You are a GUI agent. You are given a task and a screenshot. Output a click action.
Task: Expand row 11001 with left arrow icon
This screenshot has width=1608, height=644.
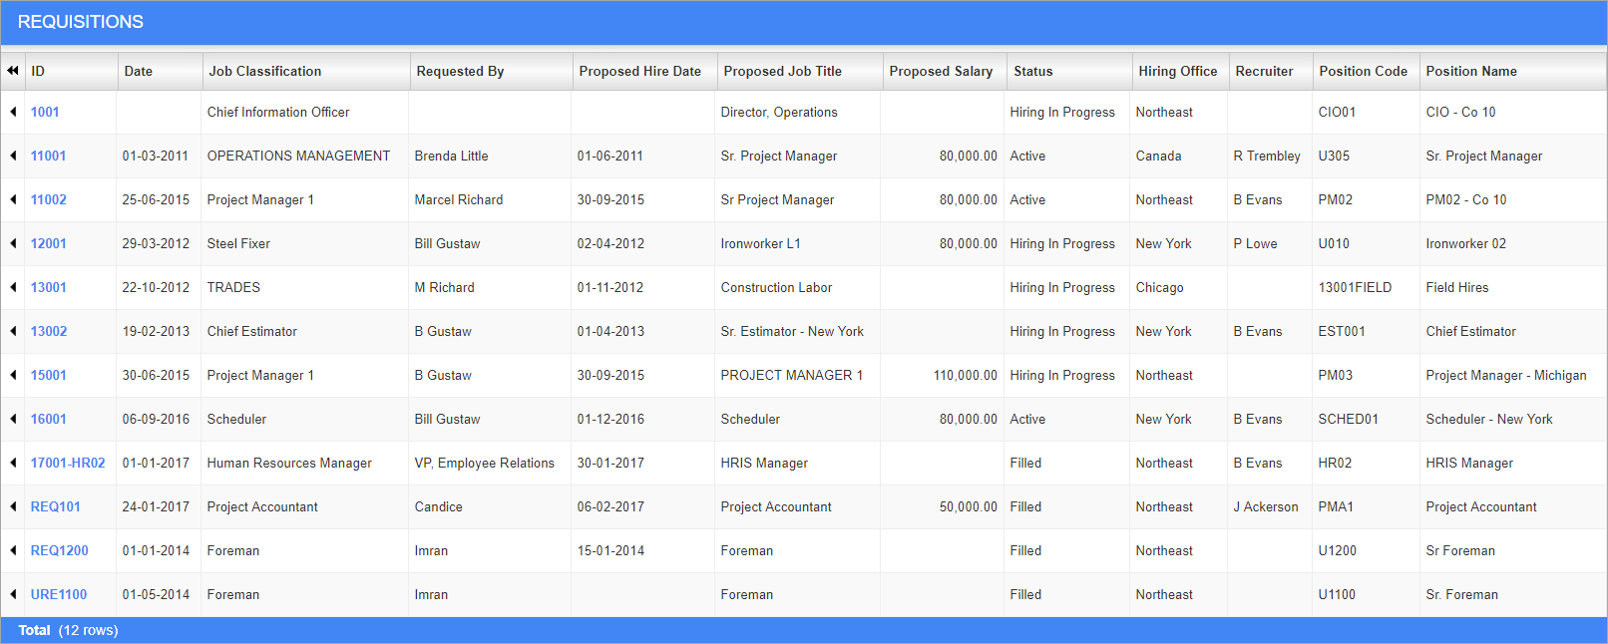[x=13, y=156]
